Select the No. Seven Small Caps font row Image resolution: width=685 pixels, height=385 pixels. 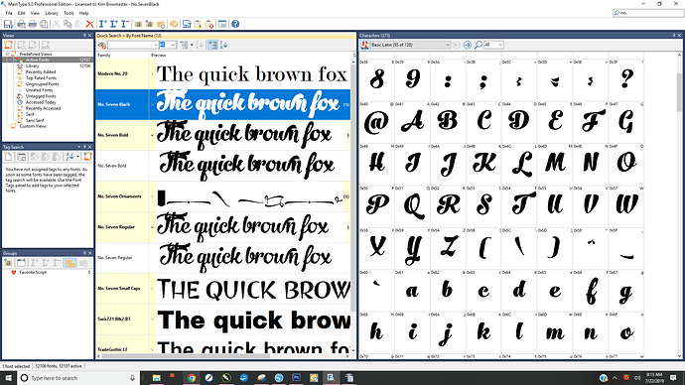(223, 289)
